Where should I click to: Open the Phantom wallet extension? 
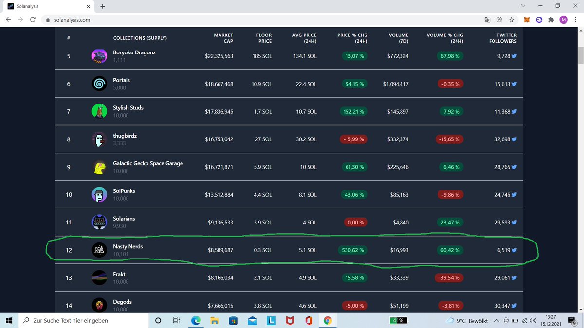(x=539, y=20)
